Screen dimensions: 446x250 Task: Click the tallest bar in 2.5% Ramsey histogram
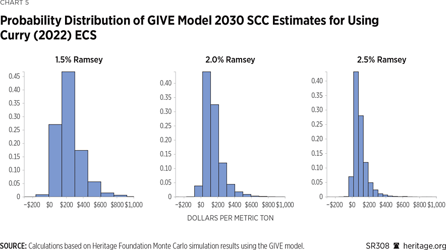point(356,136)
